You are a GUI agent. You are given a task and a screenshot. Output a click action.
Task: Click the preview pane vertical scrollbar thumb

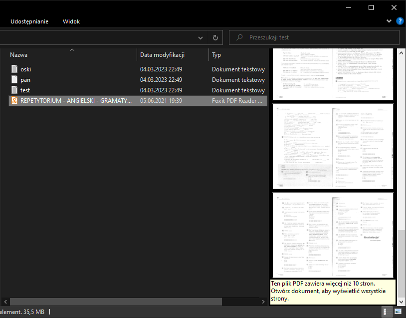[x=401, y=263]
